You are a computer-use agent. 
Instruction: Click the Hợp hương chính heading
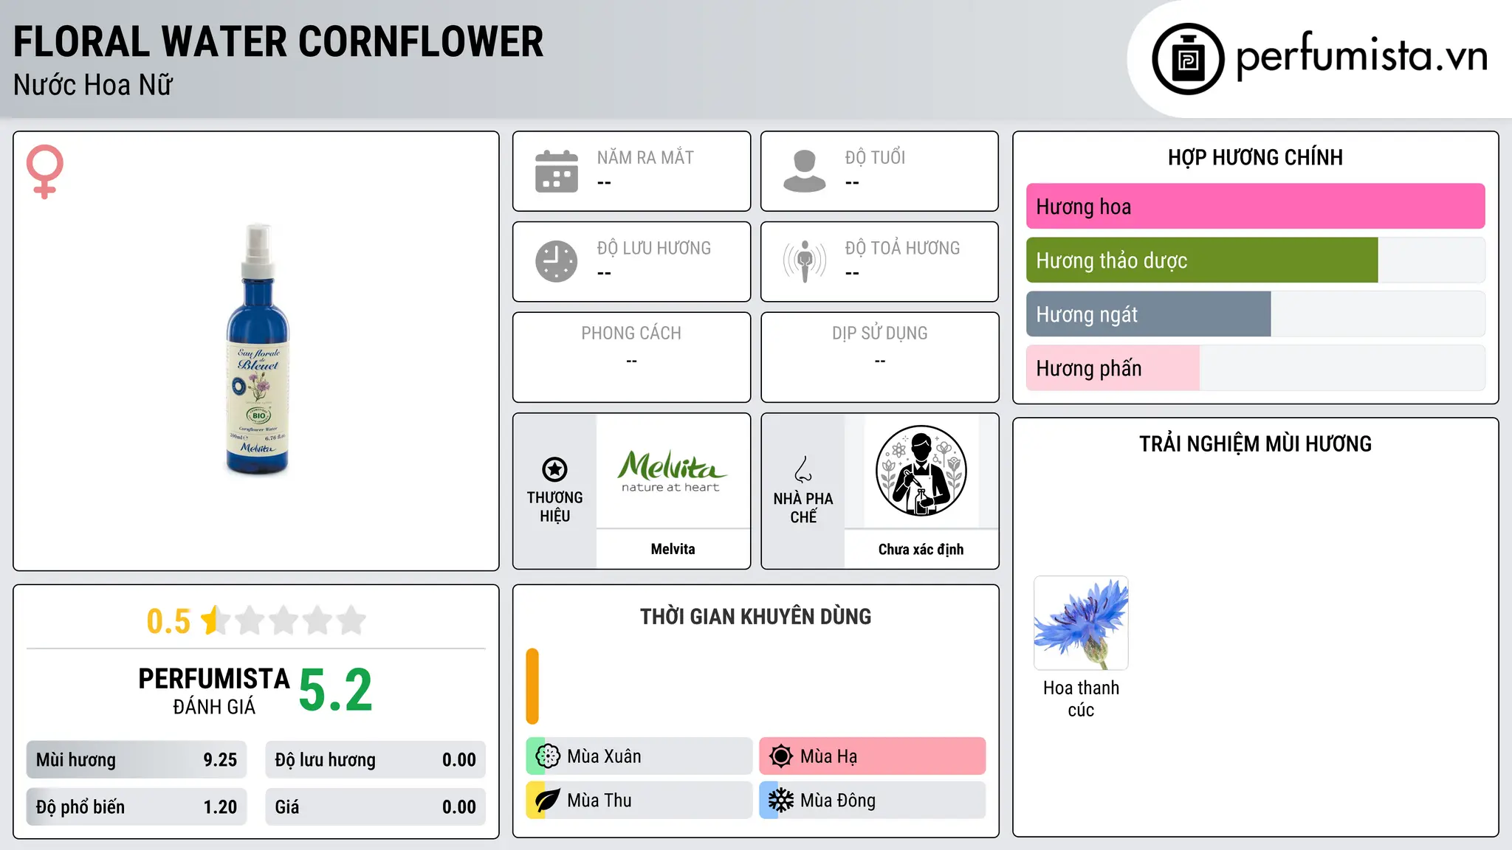(1255, 157)
